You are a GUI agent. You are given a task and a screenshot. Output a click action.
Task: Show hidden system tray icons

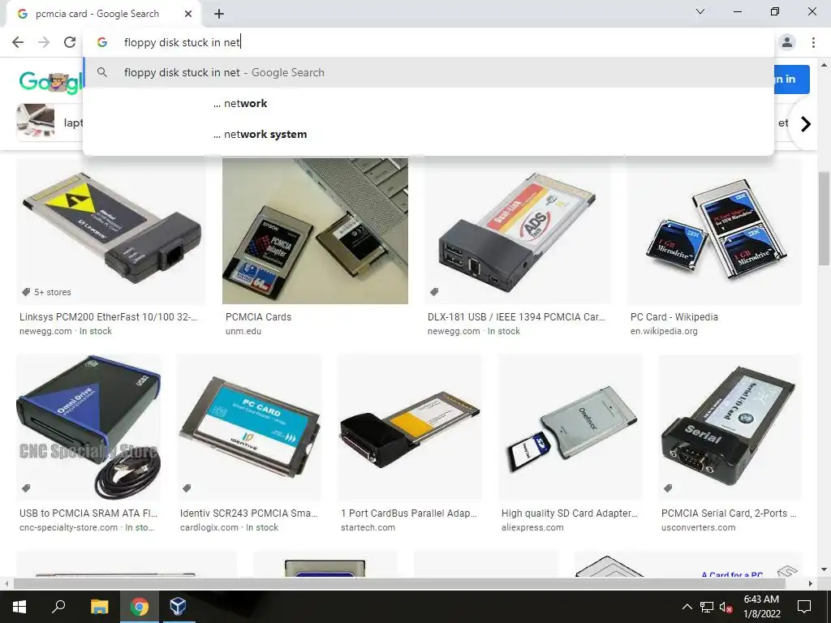point(687,607)
